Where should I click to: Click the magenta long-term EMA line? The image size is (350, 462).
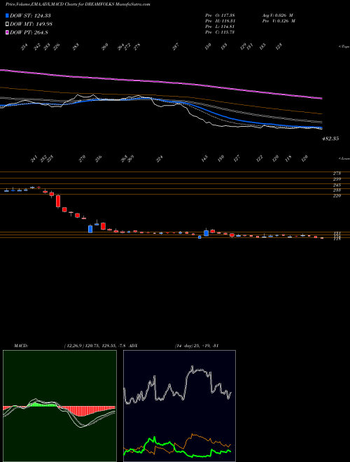click(160, 81)
